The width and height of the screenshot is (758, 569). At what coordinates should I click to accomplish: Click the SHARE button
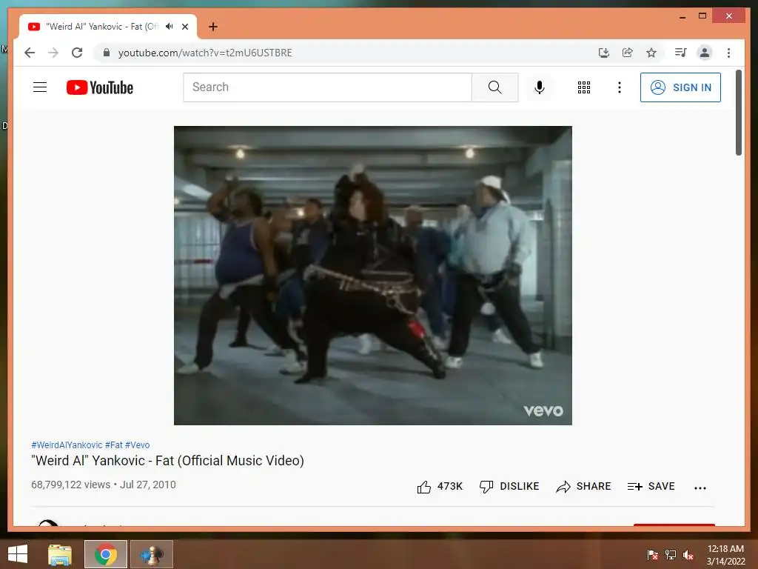pyautogui.click(x=583, y=486)
